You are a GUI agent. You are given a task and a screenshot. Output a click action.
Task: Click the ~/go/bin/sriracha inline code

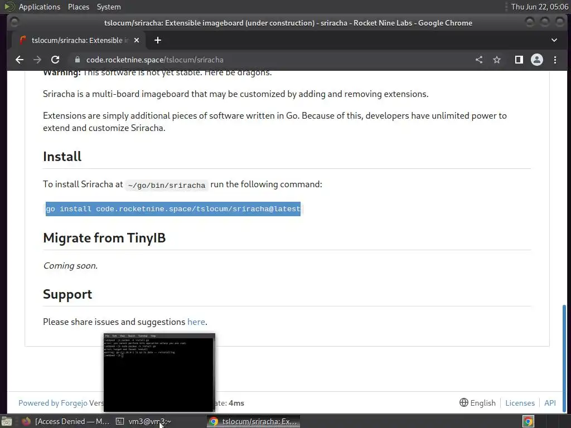pos(166,185)
